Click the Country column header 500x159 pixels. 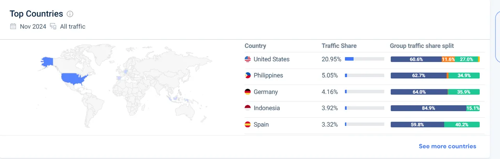point(255,46)
